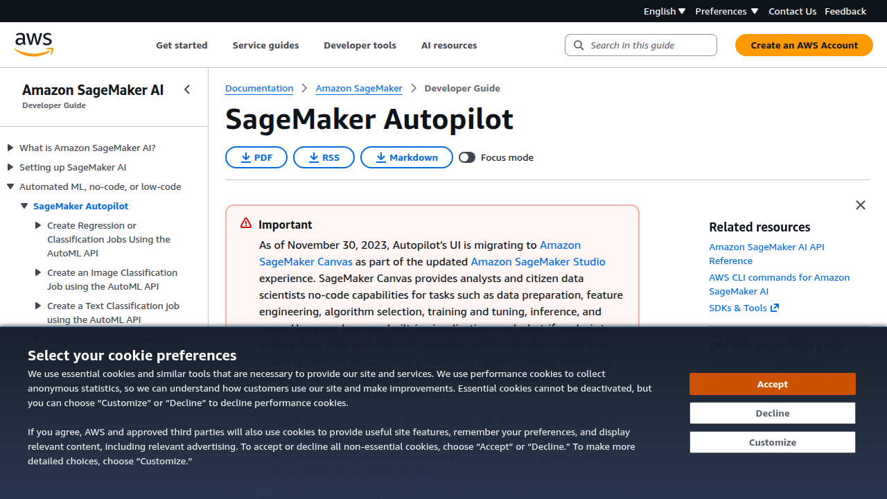
Task: Click Feedback in top bar
Action: click(845, 11)
